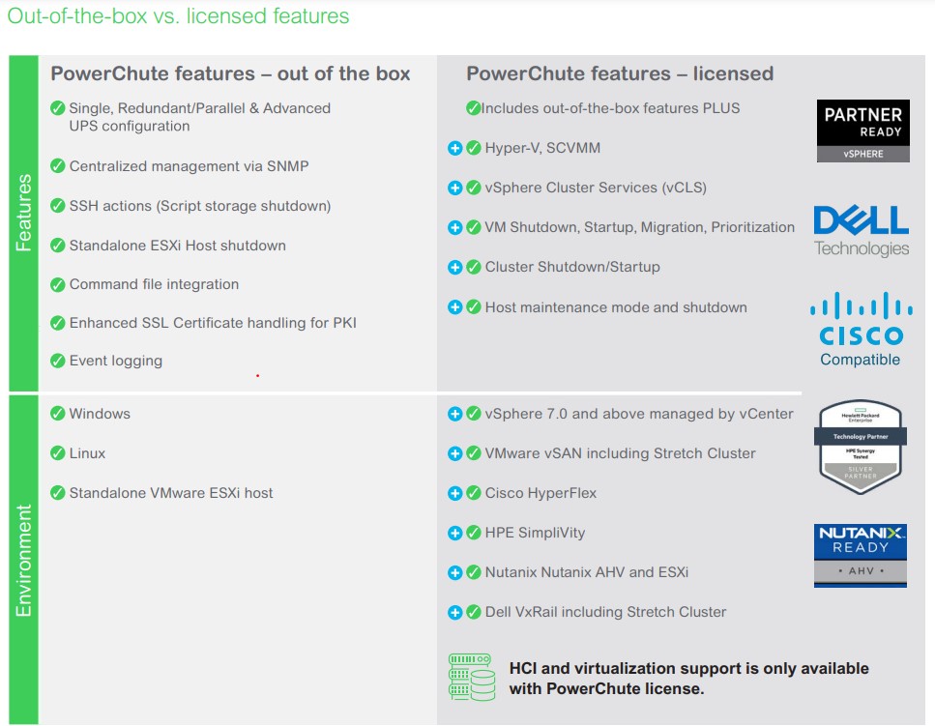Click the plus icon next to vSphere Cluster Services
This screenshot has height=726, width=935.
point(455,189)
